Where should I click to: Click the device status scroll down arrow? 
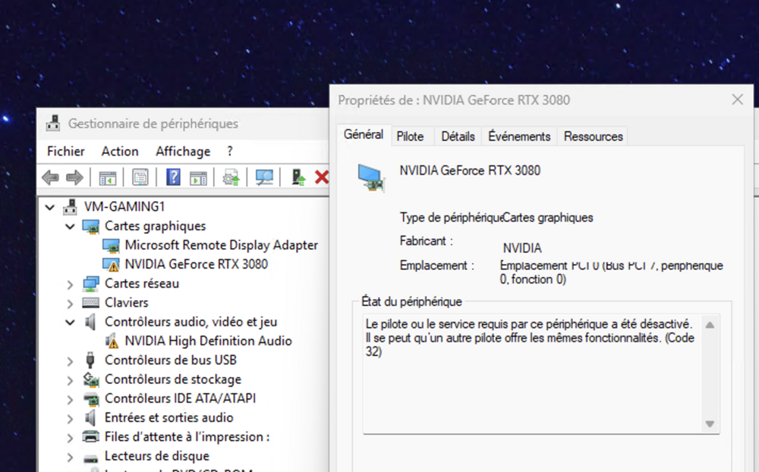point(710,424)
